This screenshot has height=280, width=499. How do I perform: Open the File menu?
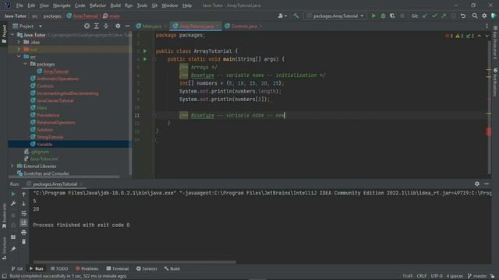[x=19, y=5]
